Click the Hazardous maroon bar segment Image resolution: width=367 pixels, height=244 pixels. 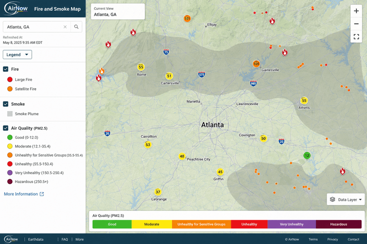pyautogui.click(x=339, y=224)
